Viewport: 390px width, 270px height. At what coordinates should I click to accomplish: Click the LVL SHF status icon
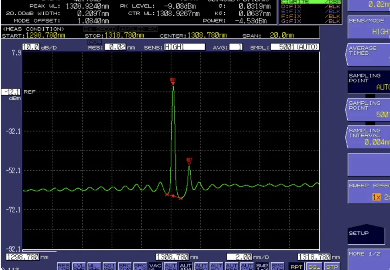pyautogui.click(x=79, y=266)
